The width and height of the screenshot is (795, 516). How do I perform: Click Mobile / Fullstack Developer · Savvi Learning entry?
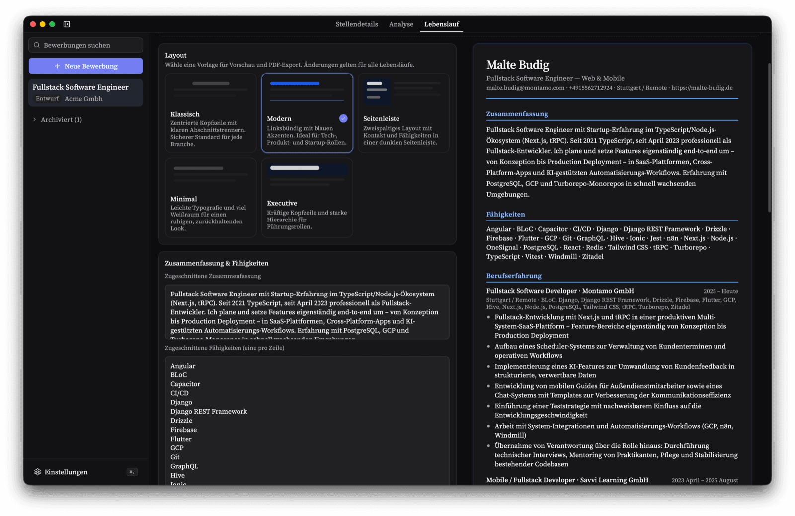[x=567, y=480]
